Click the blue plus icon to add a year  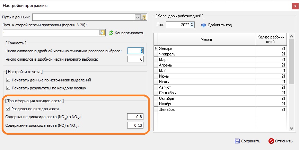click(x=203, y=25)
